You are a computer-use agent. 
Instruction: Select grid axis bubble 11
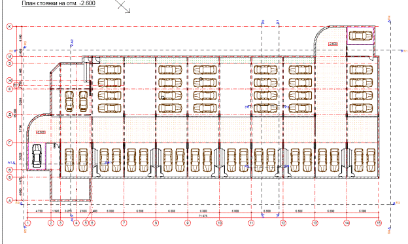coord(251,223)
